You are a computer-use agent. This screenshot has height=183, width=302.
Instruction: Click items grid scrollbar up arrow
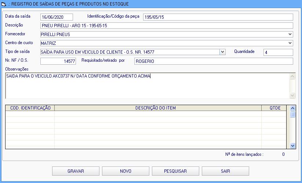(292, 108)
